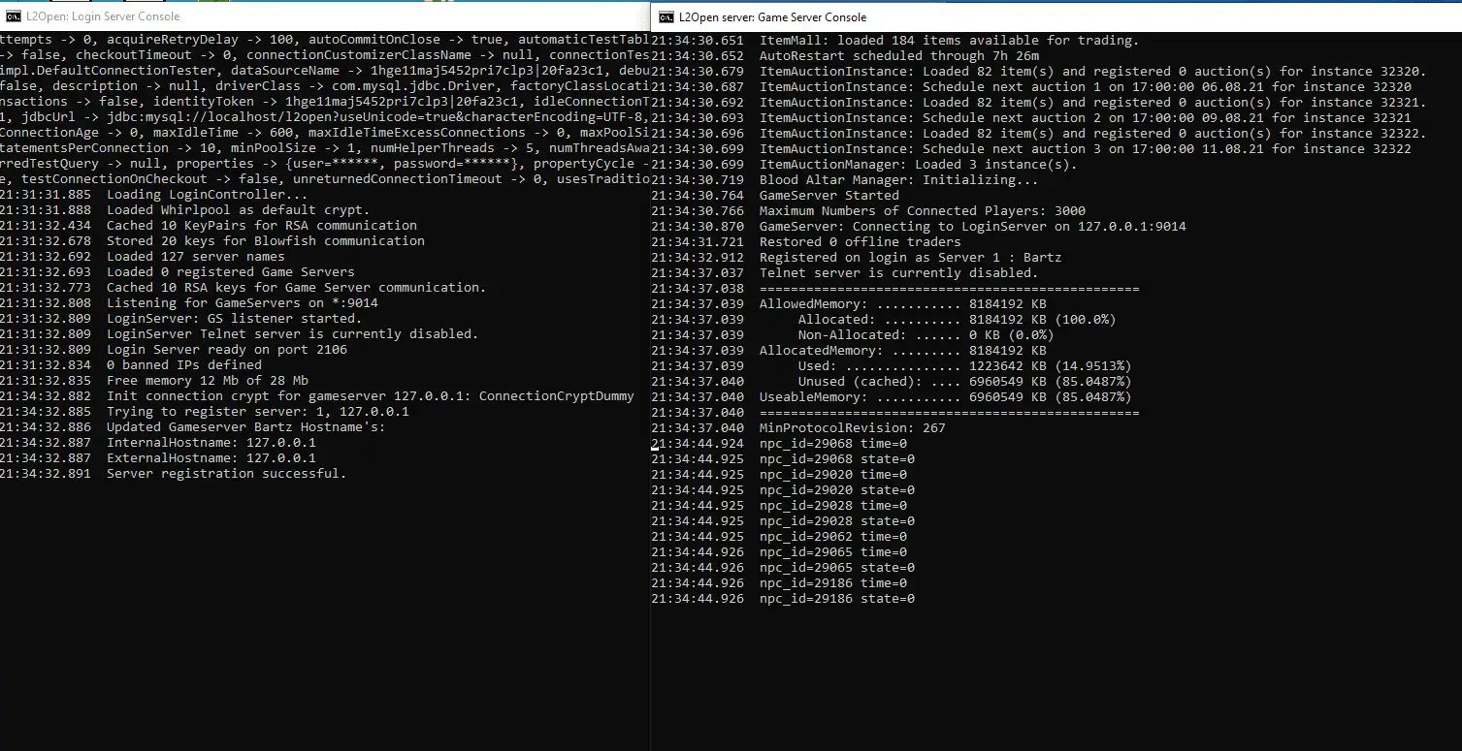Click the Game Server Console window icon
Screen dimensions: 1462x751
[x=666, y=17]
